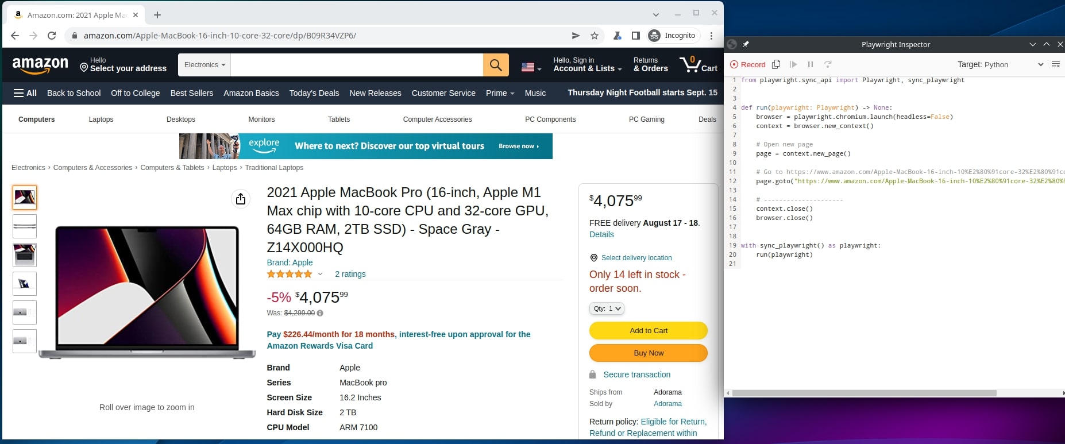Open the country flag language dropdown
This screenshot has width=1065, height=444.
pos(531,68)
